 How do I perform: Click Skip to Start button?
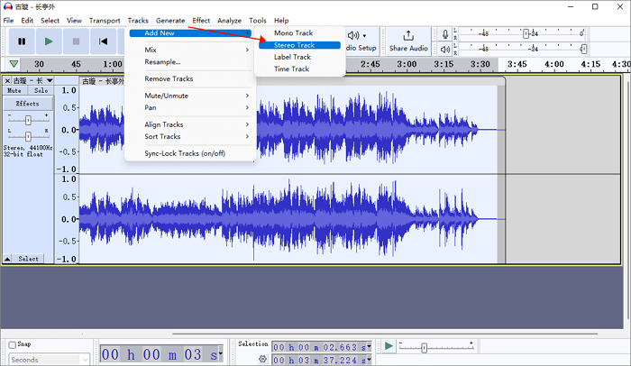tap(104, 41)
